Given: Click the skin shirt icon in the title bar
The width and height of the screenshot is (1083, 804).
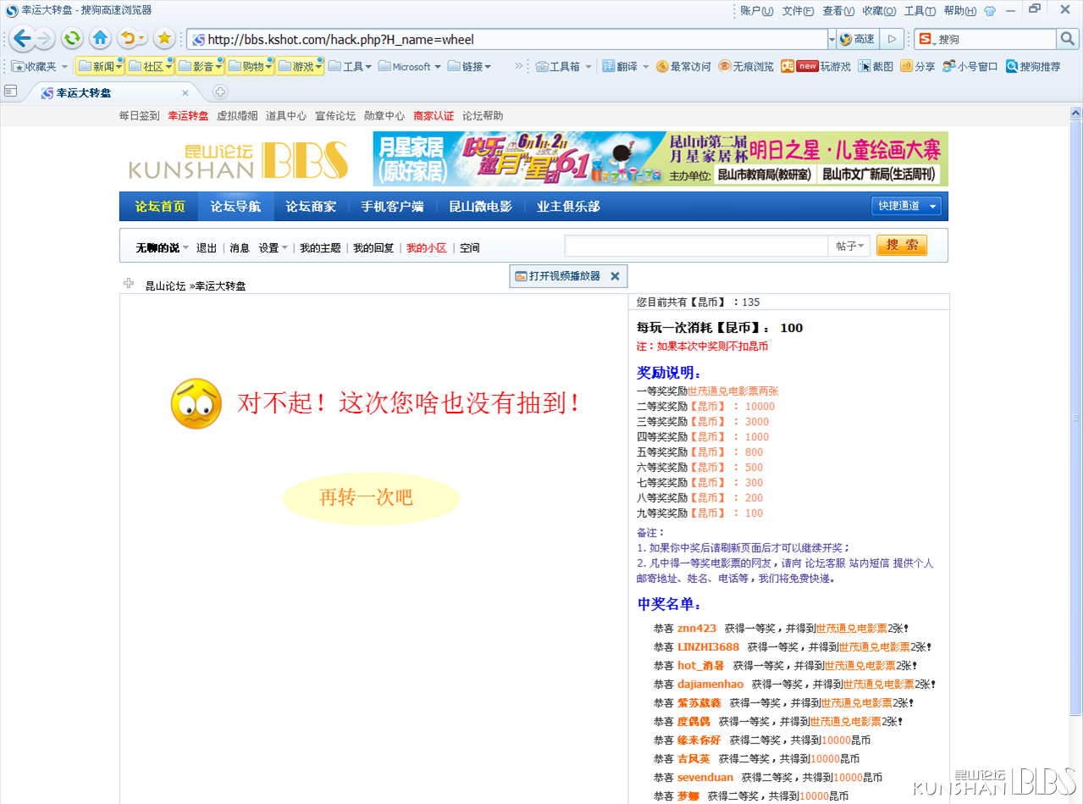Looking at the screenshot, I should click(x=990, y=11).
